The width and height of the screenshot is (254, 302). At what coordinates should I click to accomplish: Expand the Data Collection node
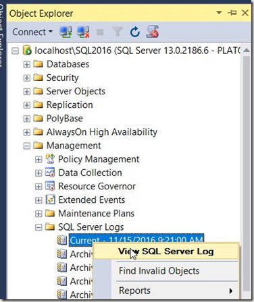tap(39, 173)
